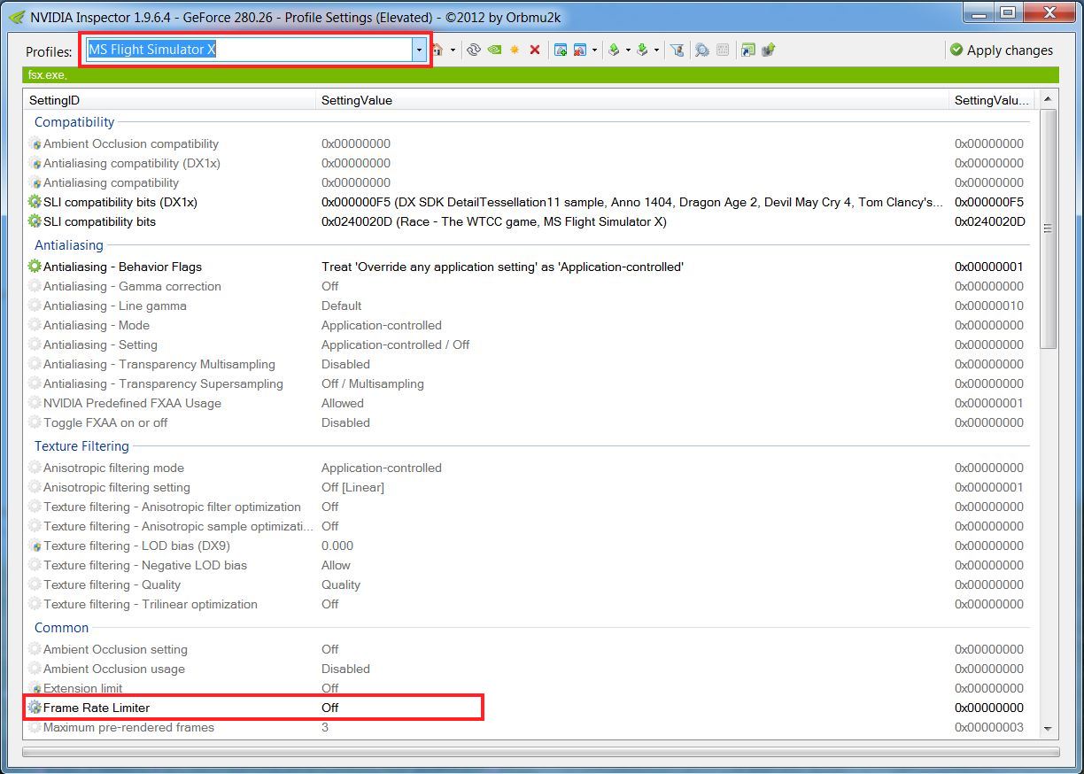Click the grayed grid toolbar icon
Viewport: 1084px width, 774px height.
[723, 50]
